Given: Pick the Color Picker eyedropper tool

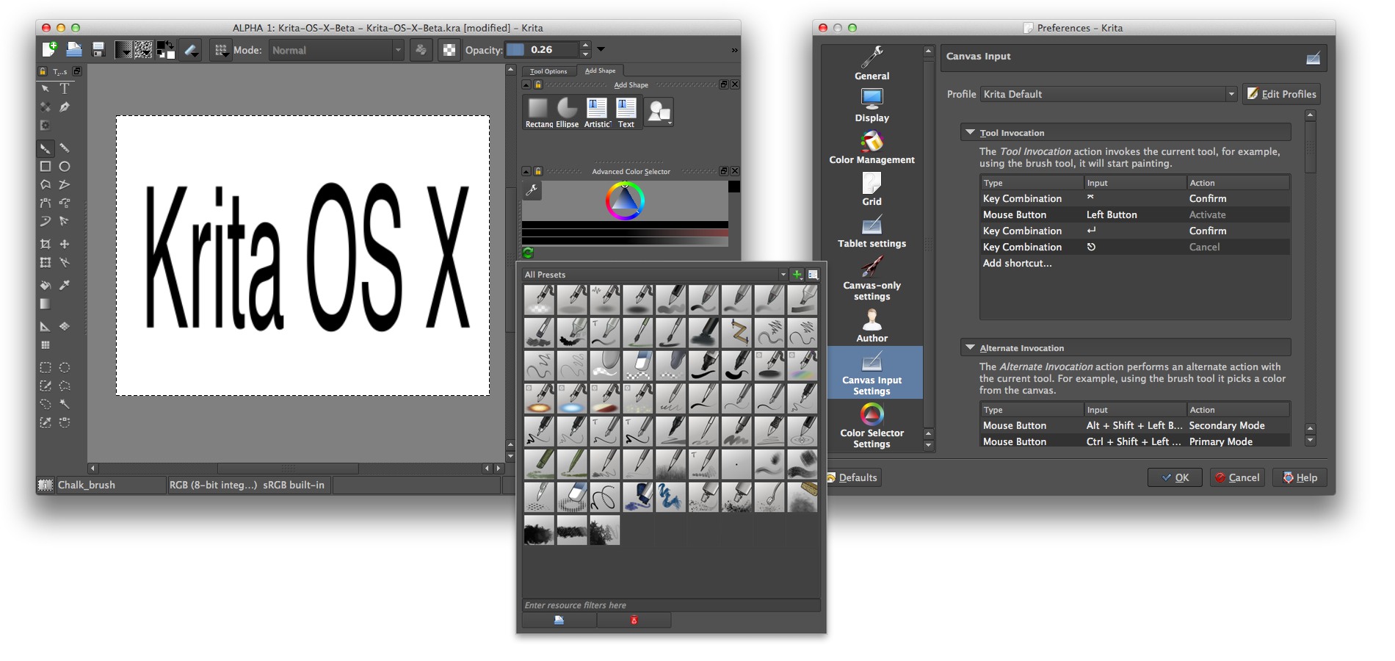Looking at the screenshot, I should coord(65,285).
